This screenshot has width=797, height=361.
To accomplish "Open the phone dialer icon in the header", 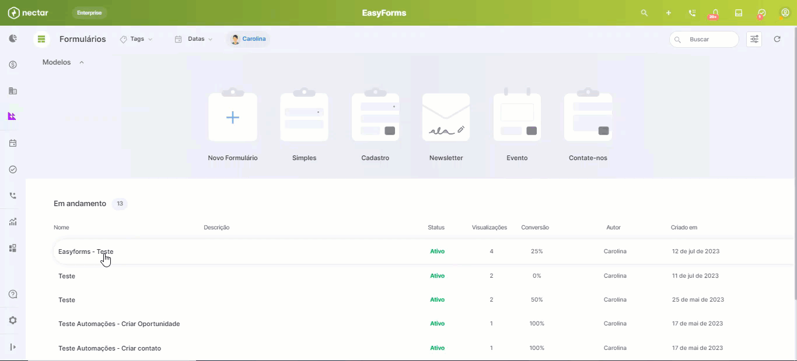I will click(692, 13).
